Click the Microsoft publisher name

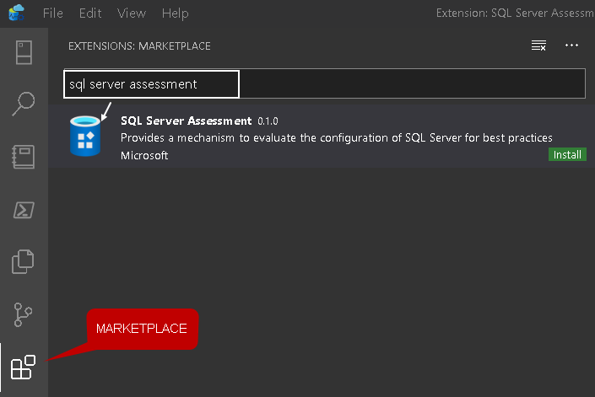click(x=144, y=155)
